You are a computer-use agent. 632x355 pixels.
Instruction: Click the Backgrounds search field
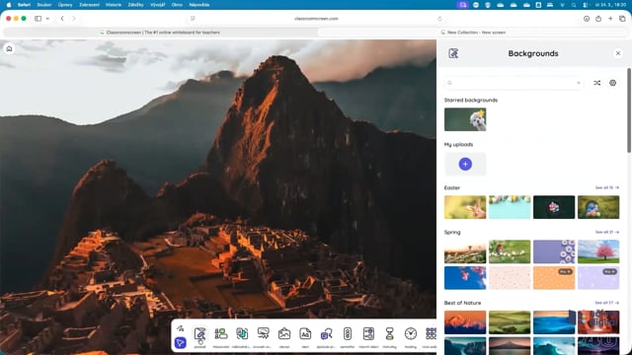tap(513, 83)
